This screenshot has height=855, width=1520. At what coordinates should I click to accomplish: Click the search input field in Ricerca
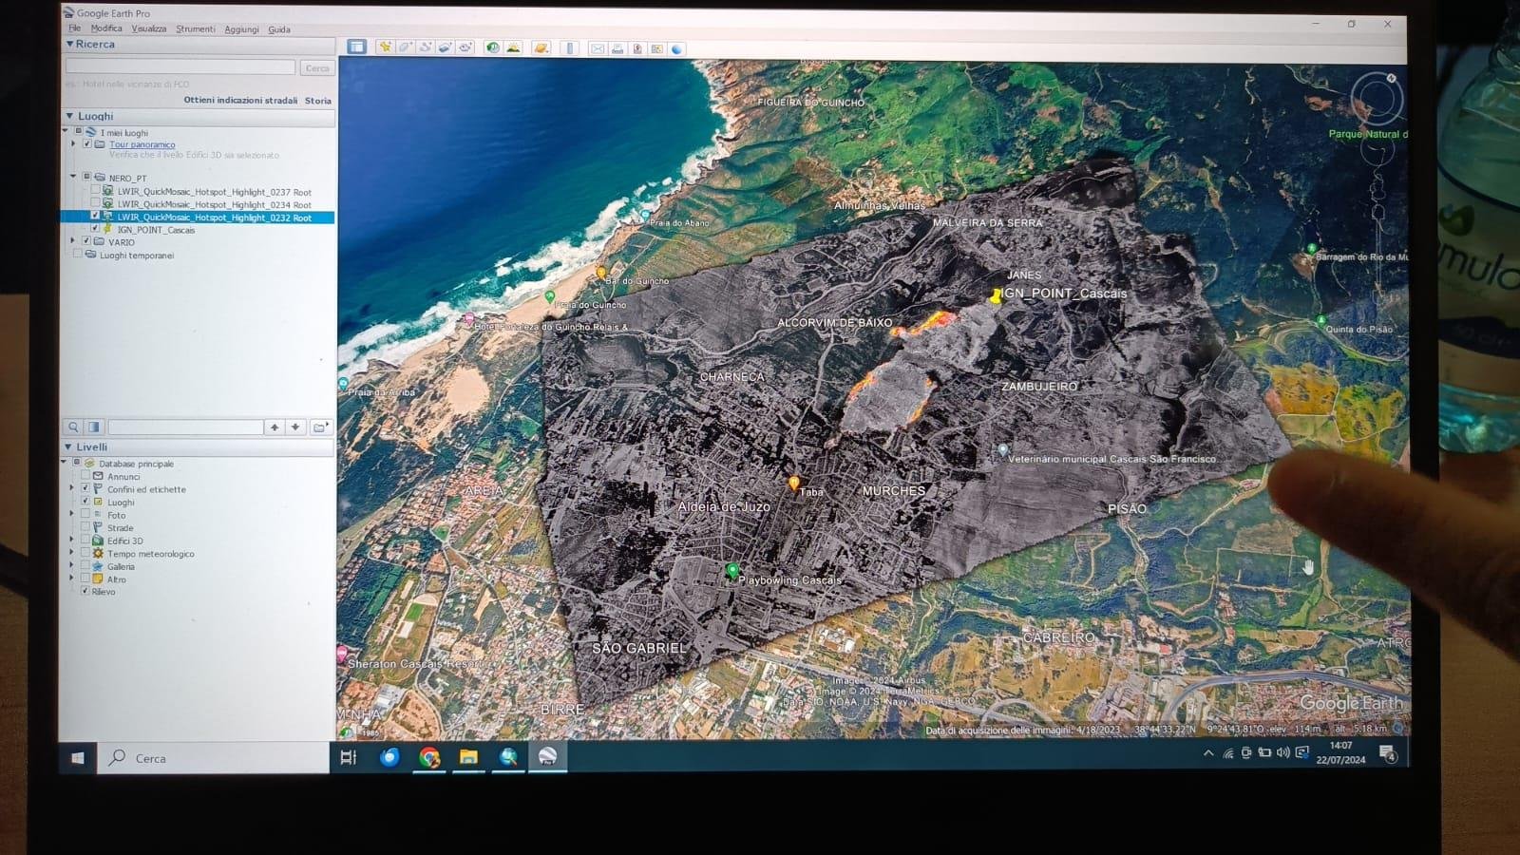[x=180, y=66]
